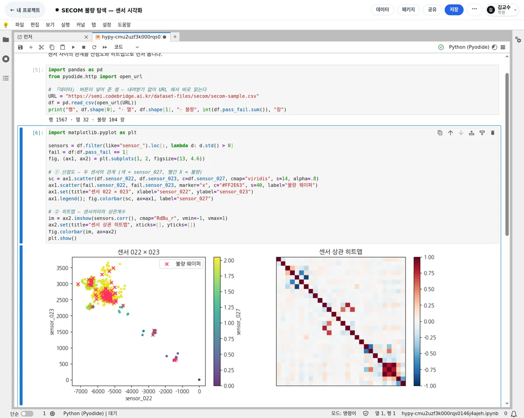524x418 pixels.
Task: Interrupt the kernel with the stop square icon
Action: 84,47
